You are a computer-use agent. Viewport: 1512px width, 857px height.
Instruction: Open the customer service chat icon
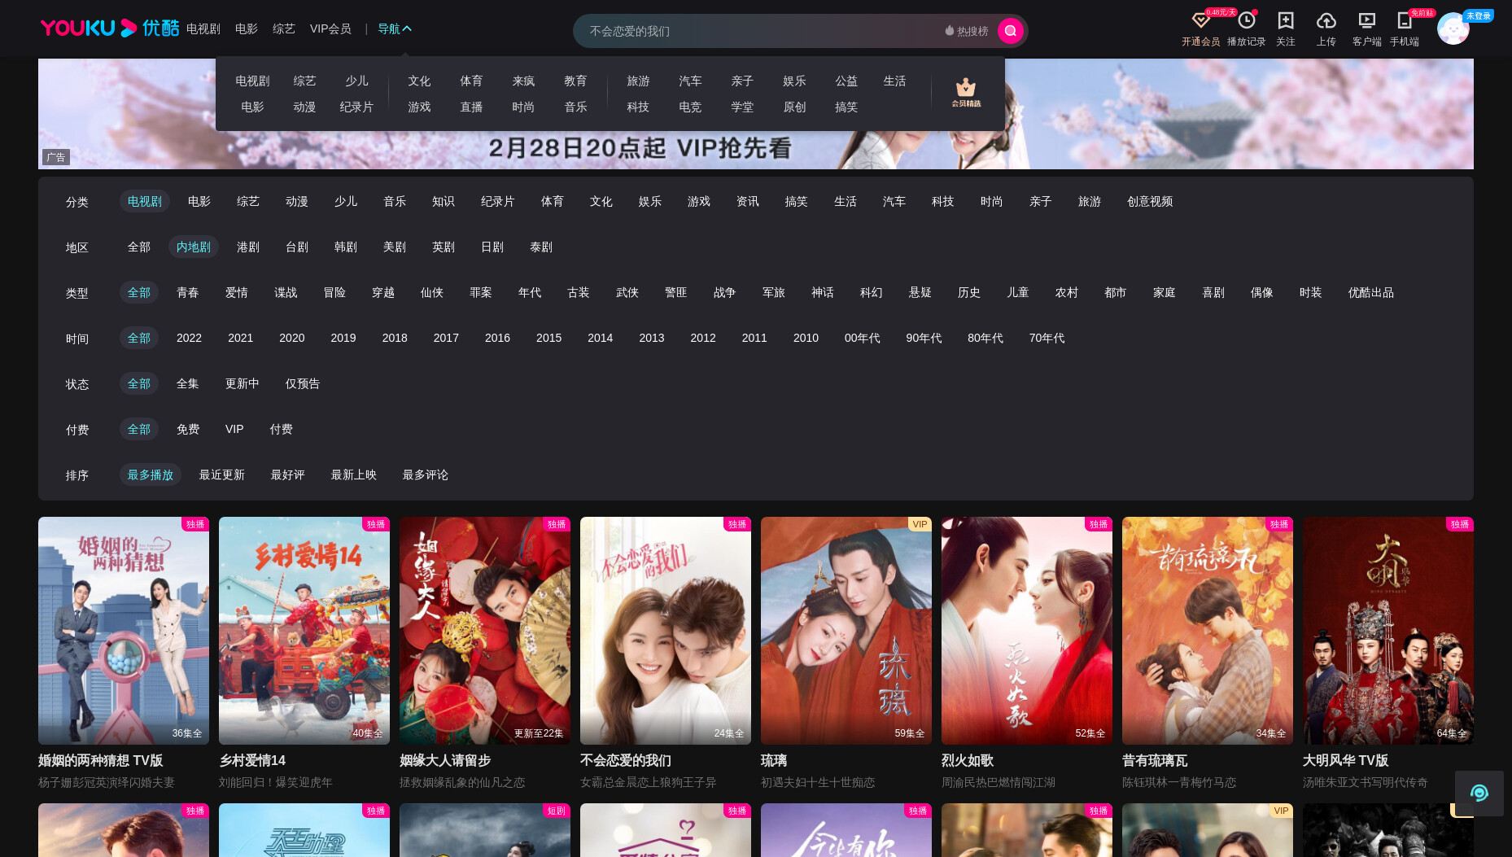coord(1479,793)
